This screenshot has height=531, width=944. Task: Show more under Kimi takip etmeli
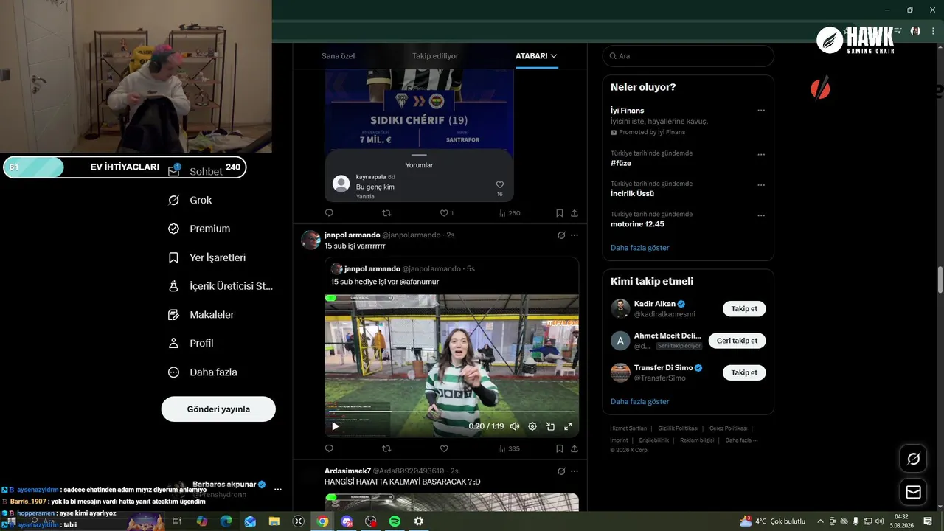click(640, 402)
